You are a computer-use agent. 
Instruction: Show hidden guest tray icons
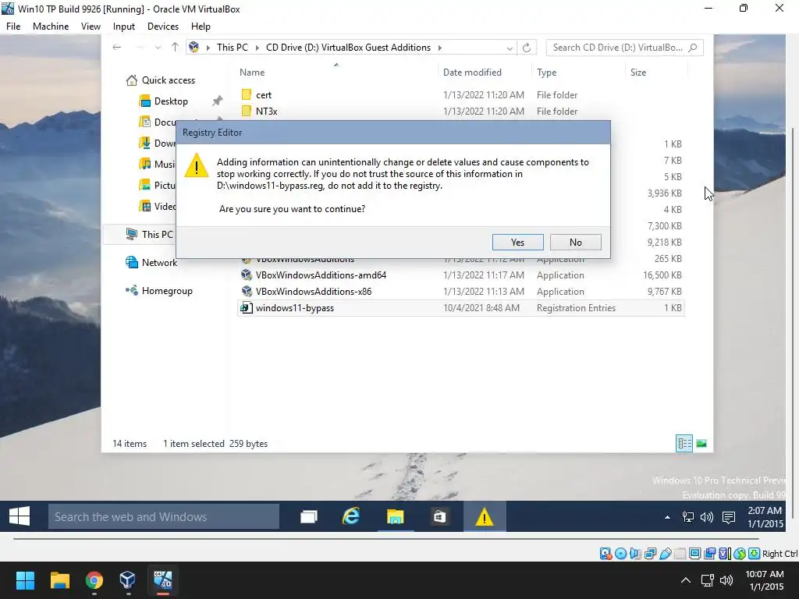(667, 518)
